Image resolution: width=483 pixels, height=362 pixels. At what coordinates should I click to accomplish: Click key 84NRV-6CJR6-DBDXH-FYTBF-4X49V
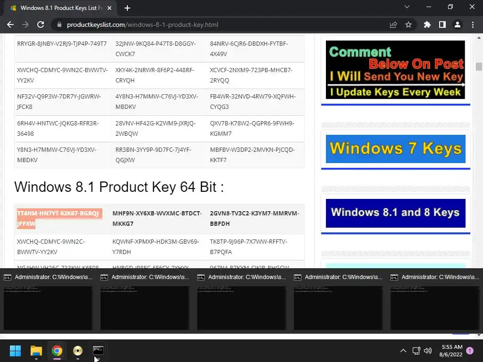(x=249, y=49)
